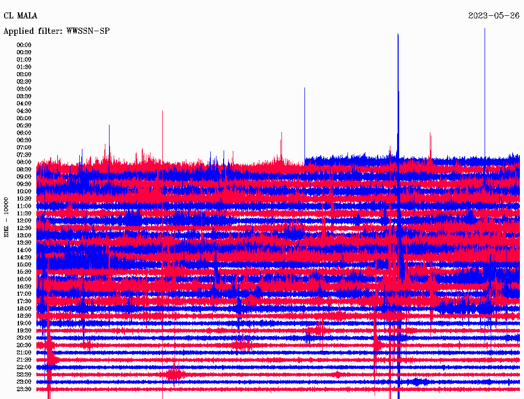Click the 11:30 time label
The height and width of the screenshot is (399, 524).
(24, 213)
